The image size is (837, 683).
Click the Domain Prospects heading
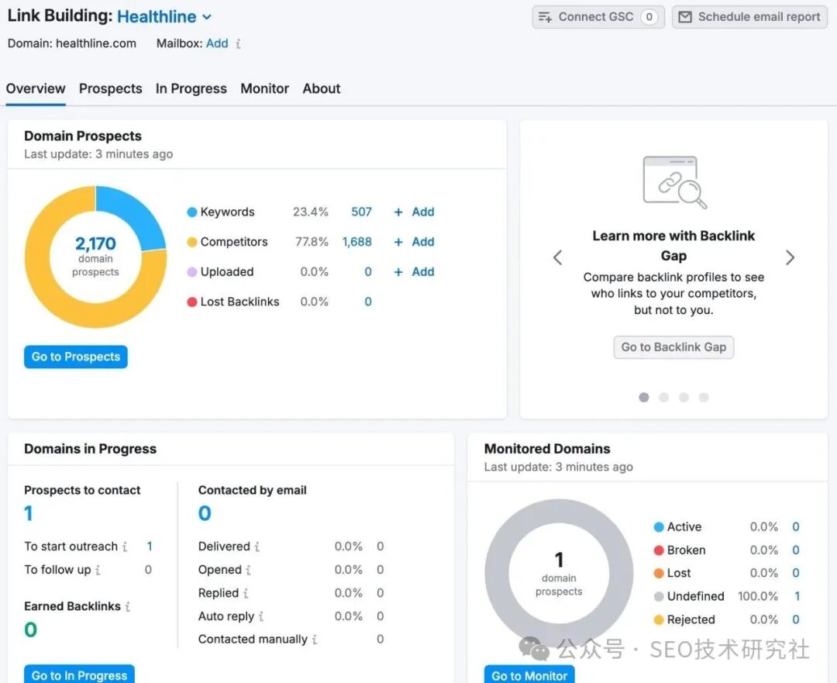click(x=83, y=136)
